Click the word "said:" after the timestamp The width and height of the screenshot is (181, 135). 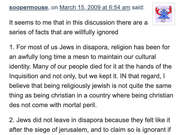[138, 7]
